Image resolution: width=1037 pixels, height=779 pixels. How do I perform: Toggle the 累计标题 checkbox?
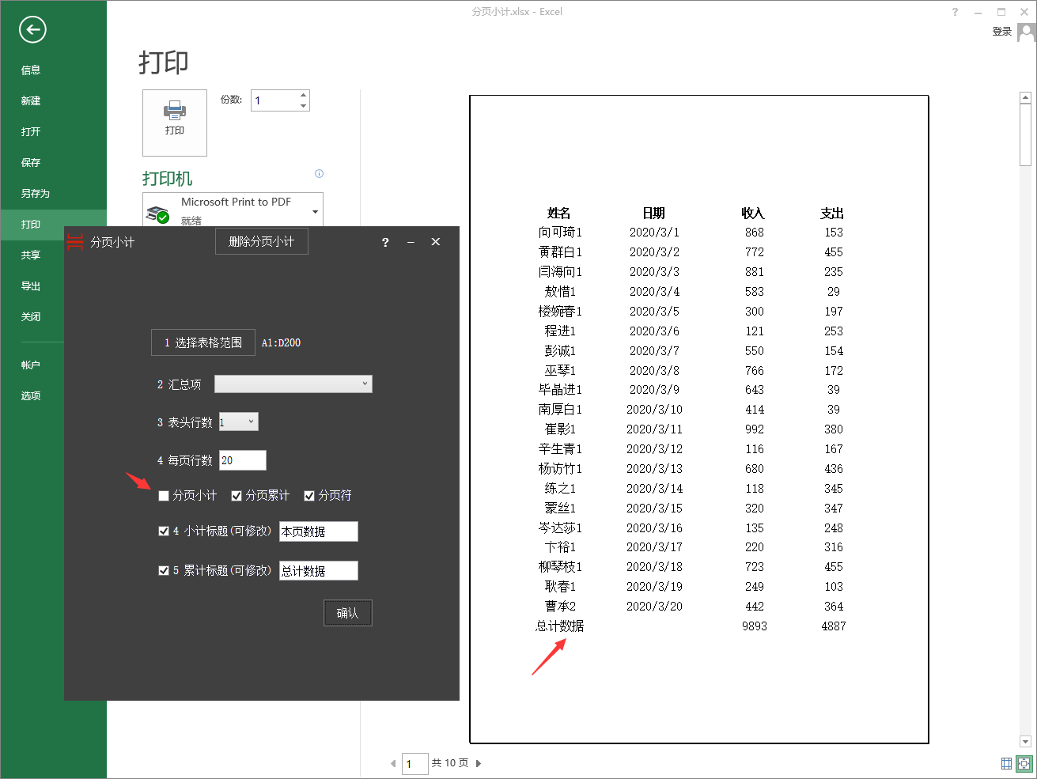coord(164,571)
